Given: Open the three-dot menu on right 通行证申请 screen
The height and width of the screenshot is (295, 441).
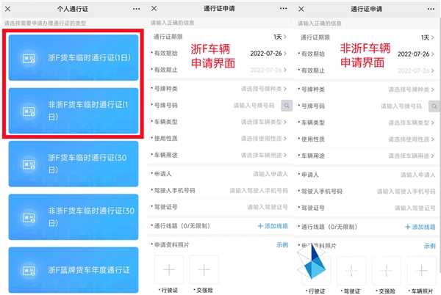Looking at the screenshot, I should click(x=431, y=9).
